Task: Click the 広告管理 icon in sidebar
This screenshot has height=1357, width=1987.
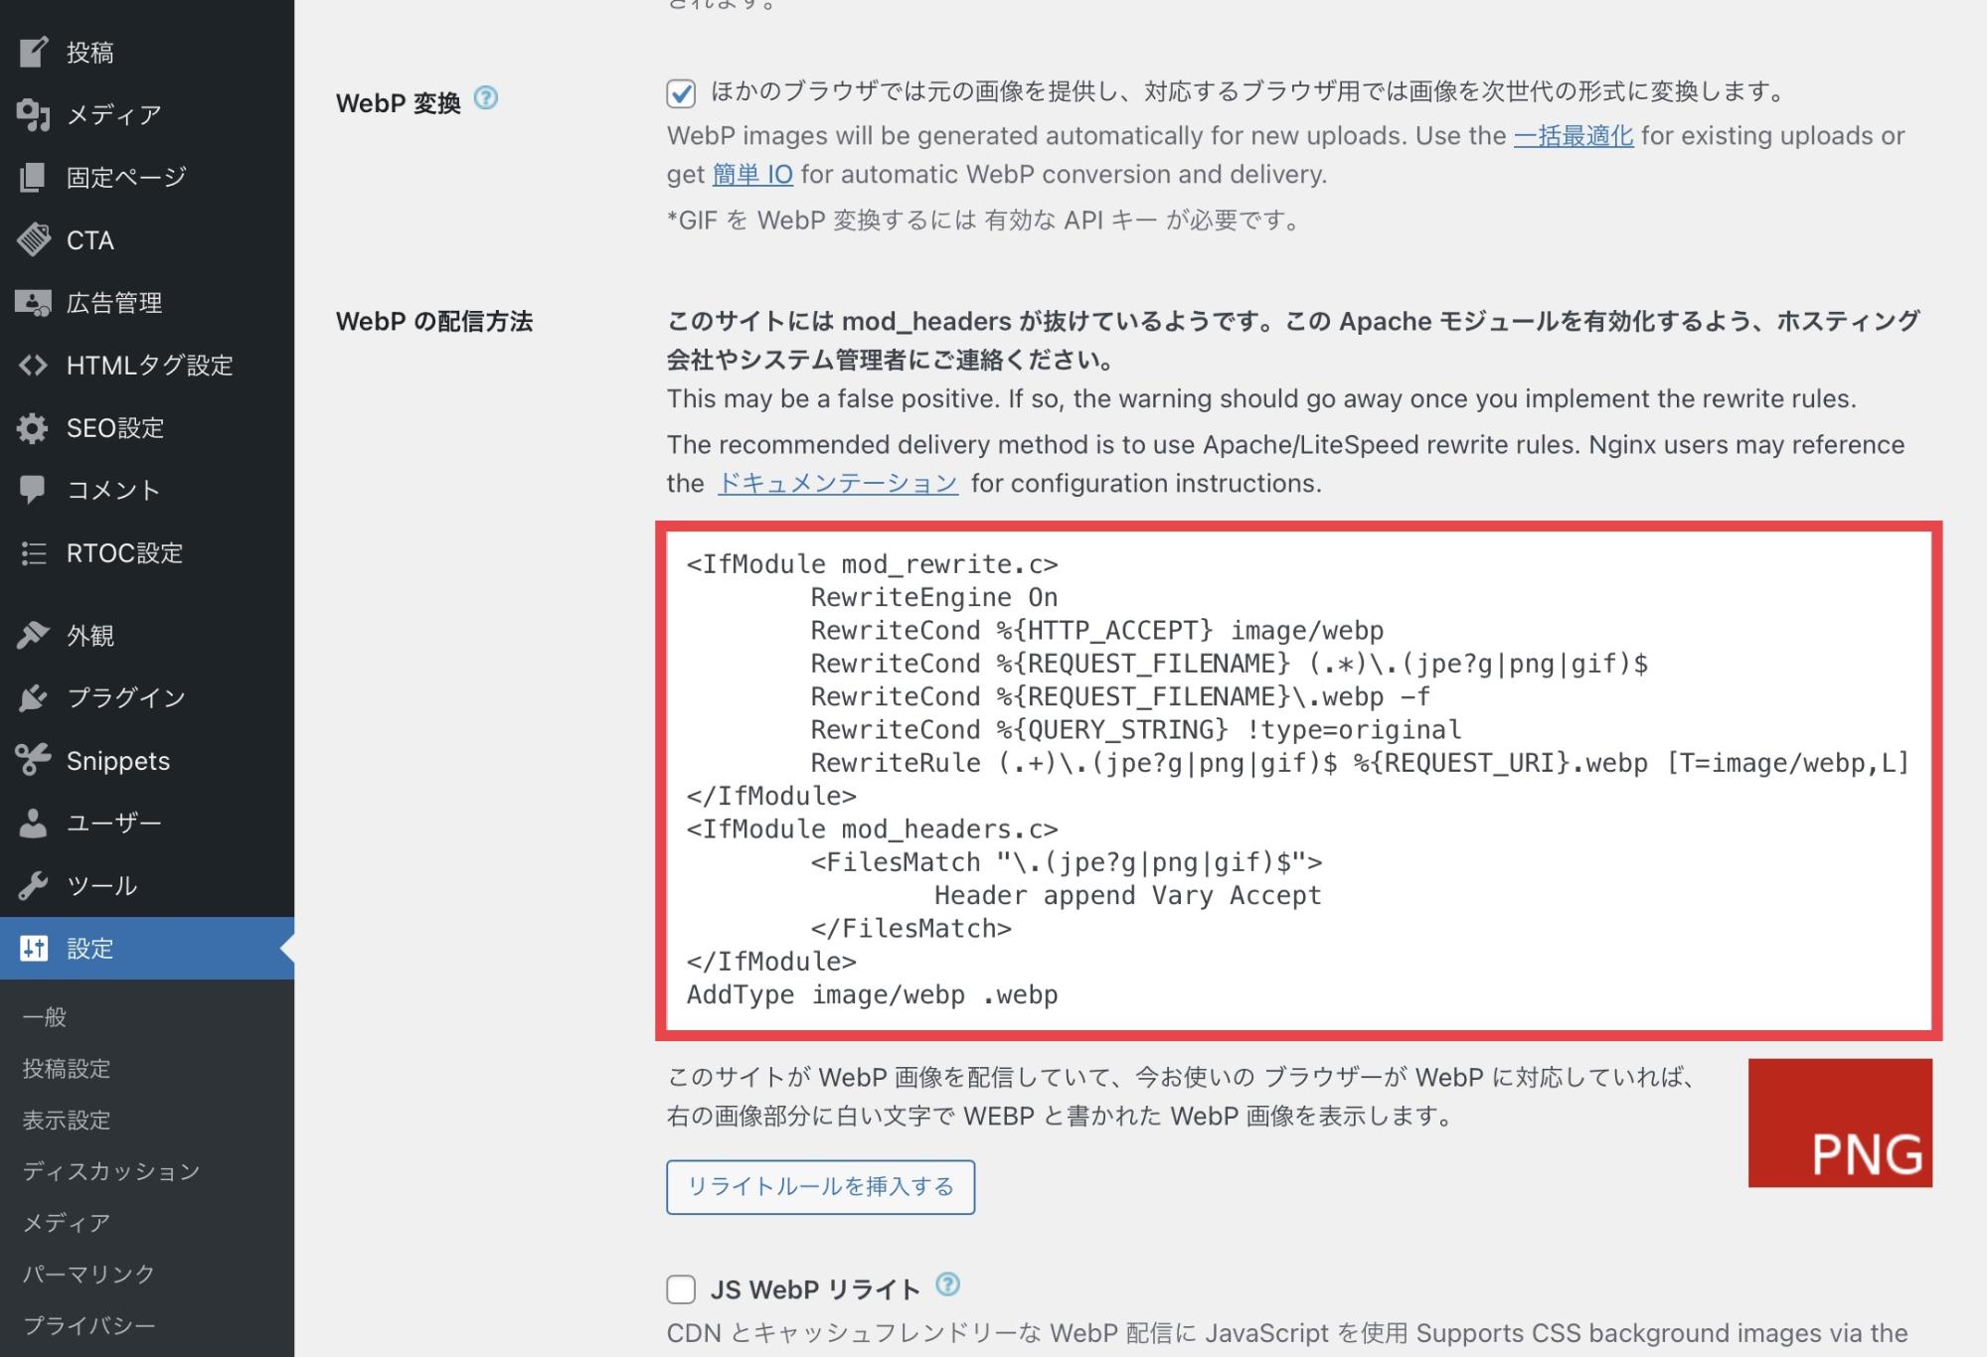Action: 33,302
